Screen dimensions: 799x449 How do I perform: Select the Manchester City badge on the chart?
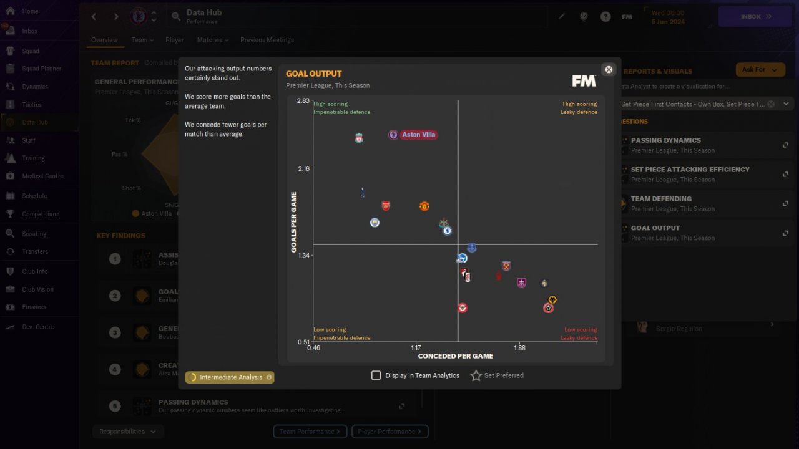[x=375, y=223]
